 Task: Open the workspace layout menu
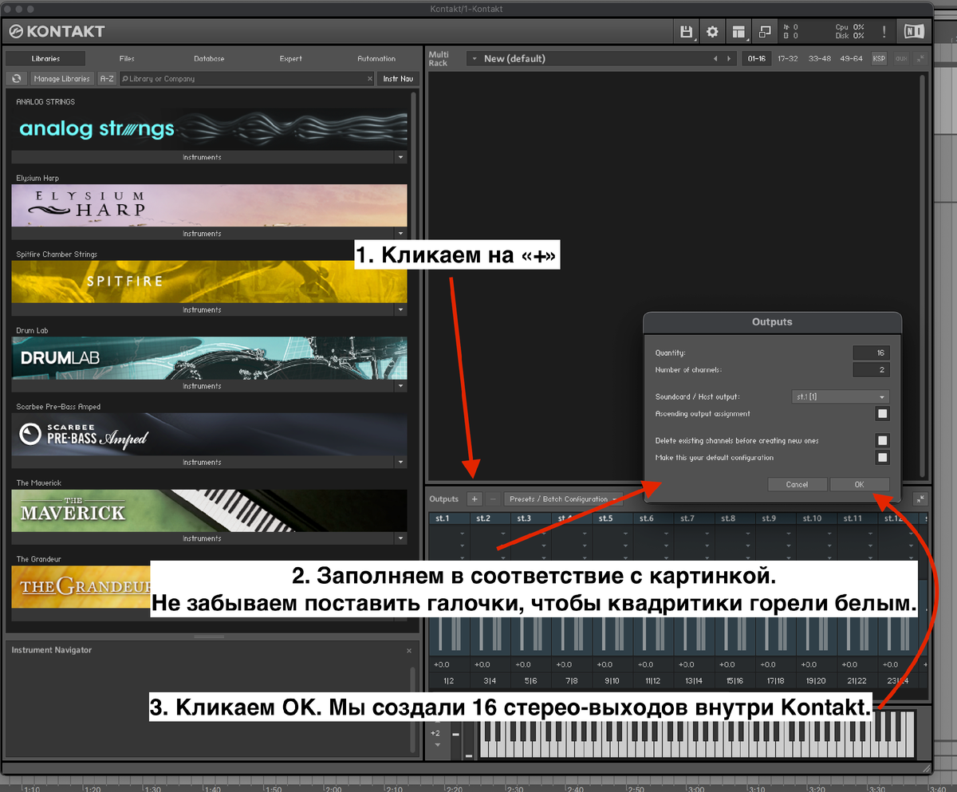click(739, 32)
